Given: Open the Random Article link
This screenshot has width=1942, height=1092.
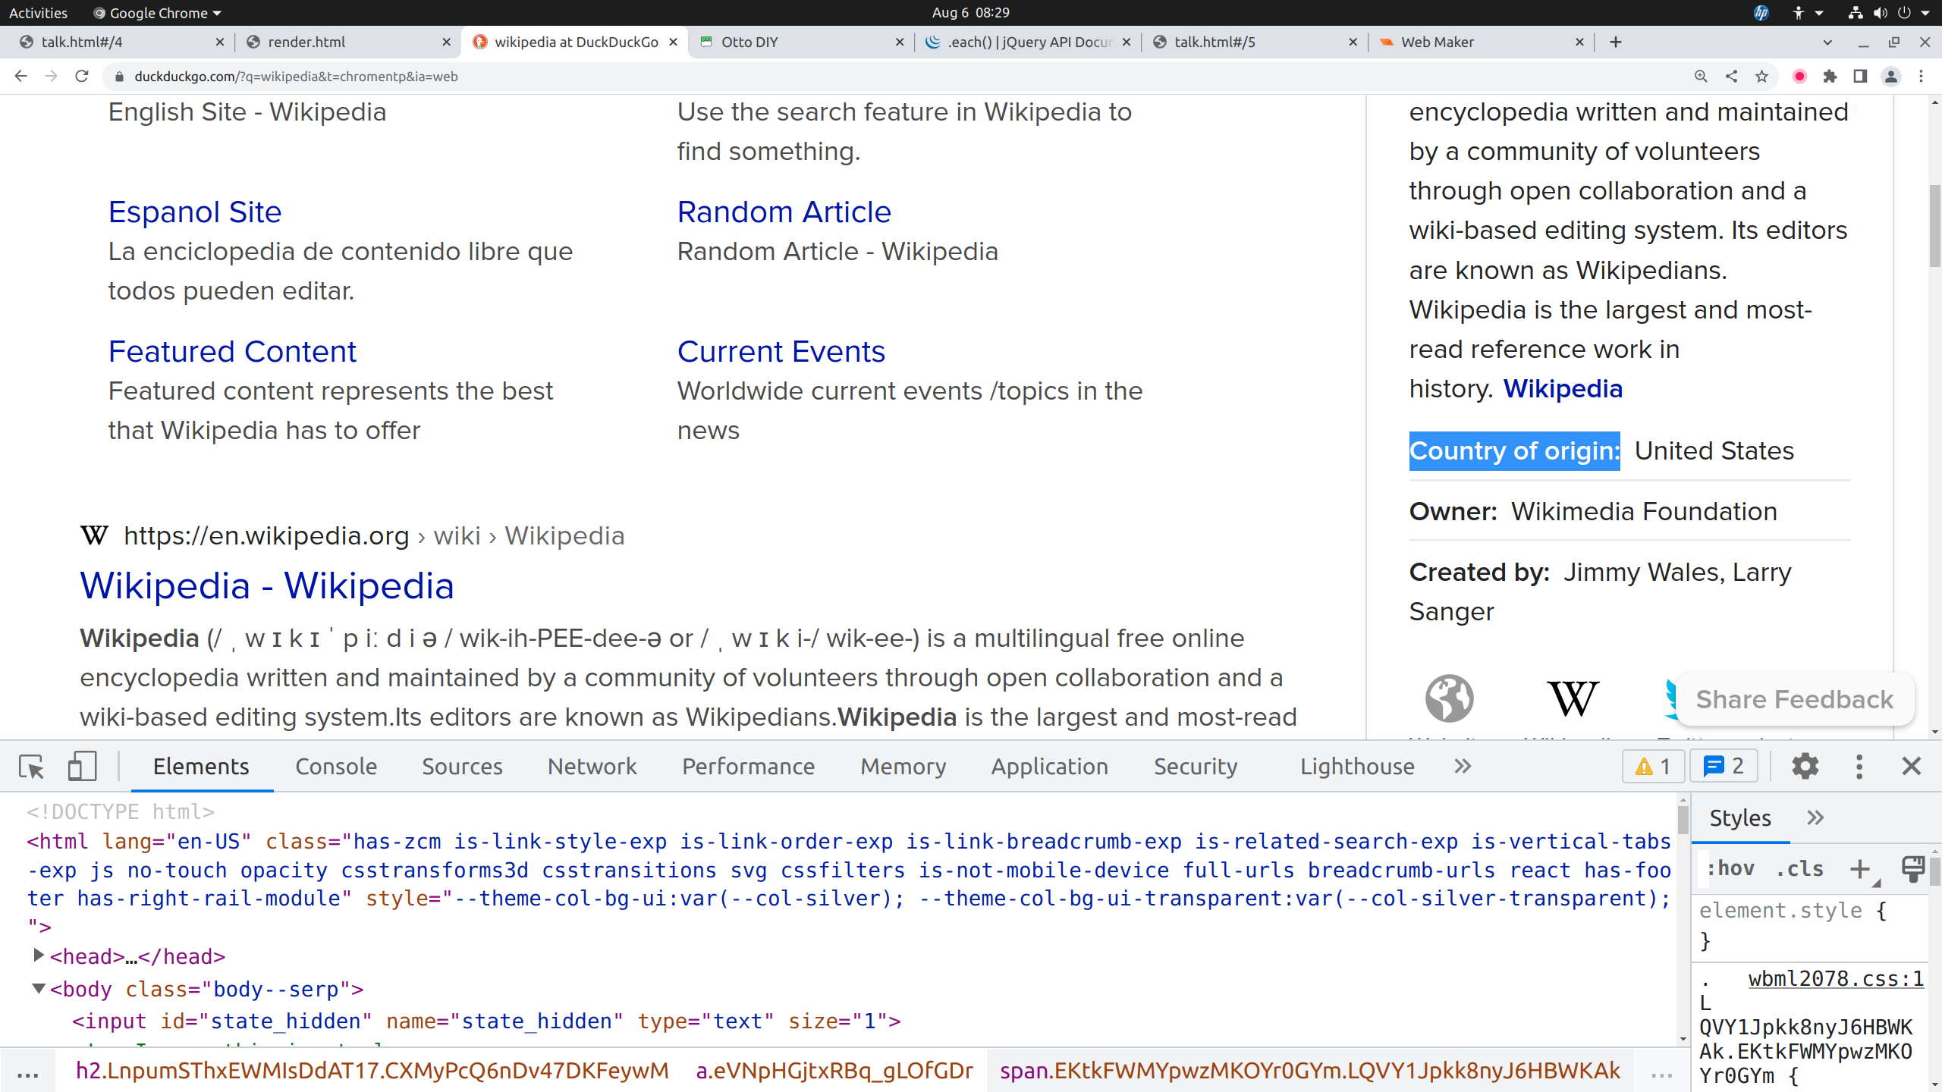Looking at the screenshot, I should 784,212.
